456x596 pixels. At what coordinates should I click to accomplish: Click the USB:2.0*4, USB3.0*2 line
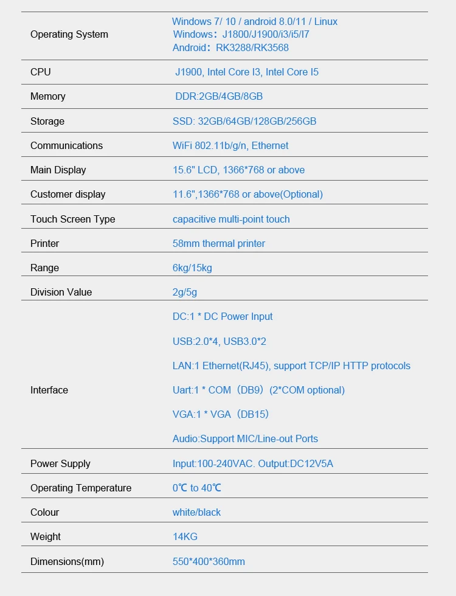point(219,341)
